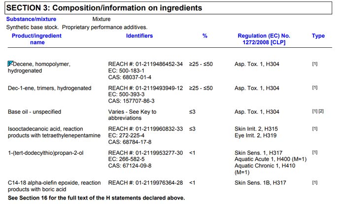The width and height of the screenshot is (345, 204).
Task: Click the Varies - See Key to abbreviations text
Action: (x=132, y=115)
